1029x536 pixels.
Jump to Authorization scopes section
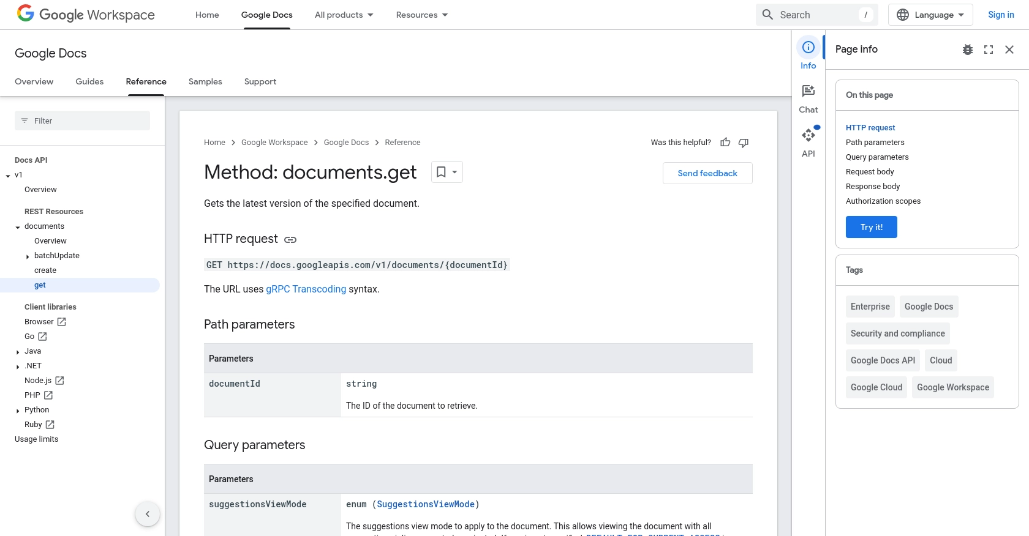(x=883, y=201)
